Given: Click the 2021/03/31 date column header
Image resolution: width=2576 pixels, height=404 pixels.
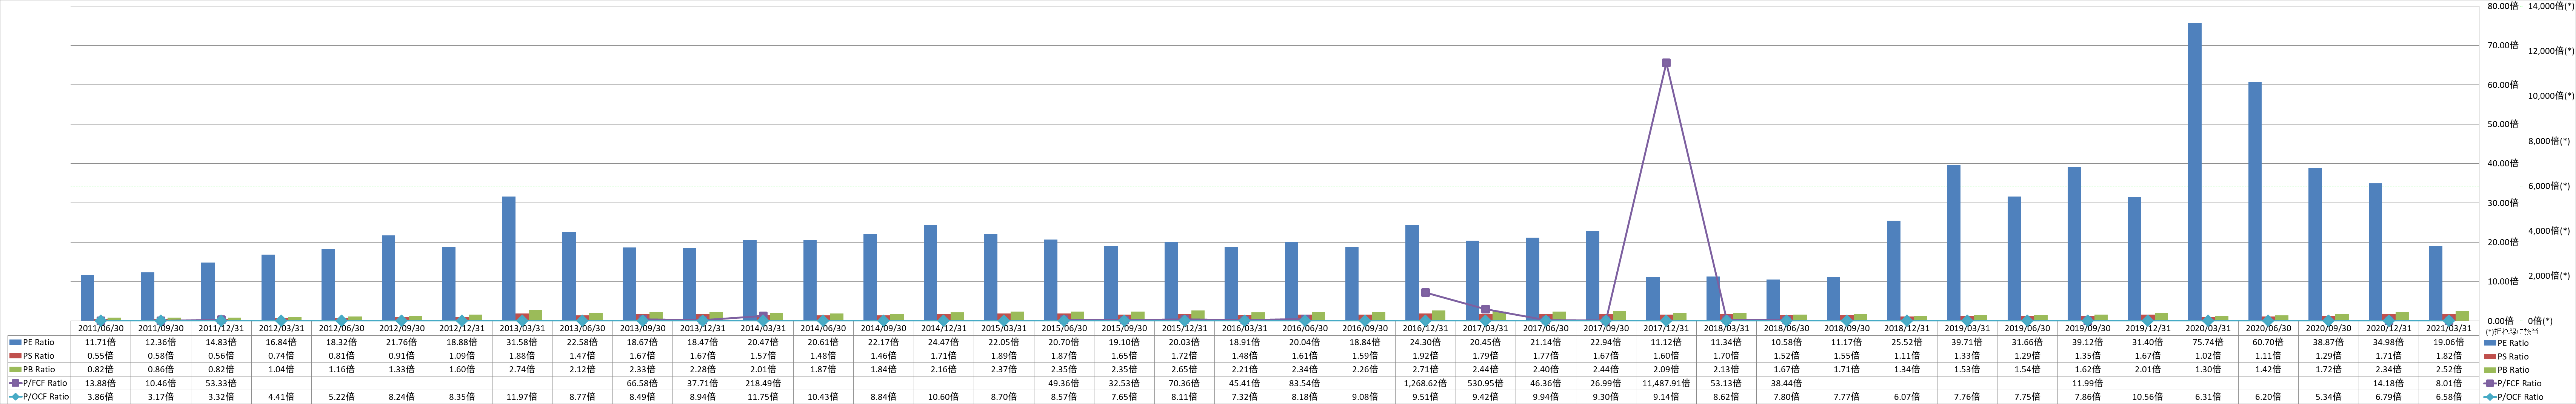Looking at the screenshot, I should click(x=2448, y=328).
